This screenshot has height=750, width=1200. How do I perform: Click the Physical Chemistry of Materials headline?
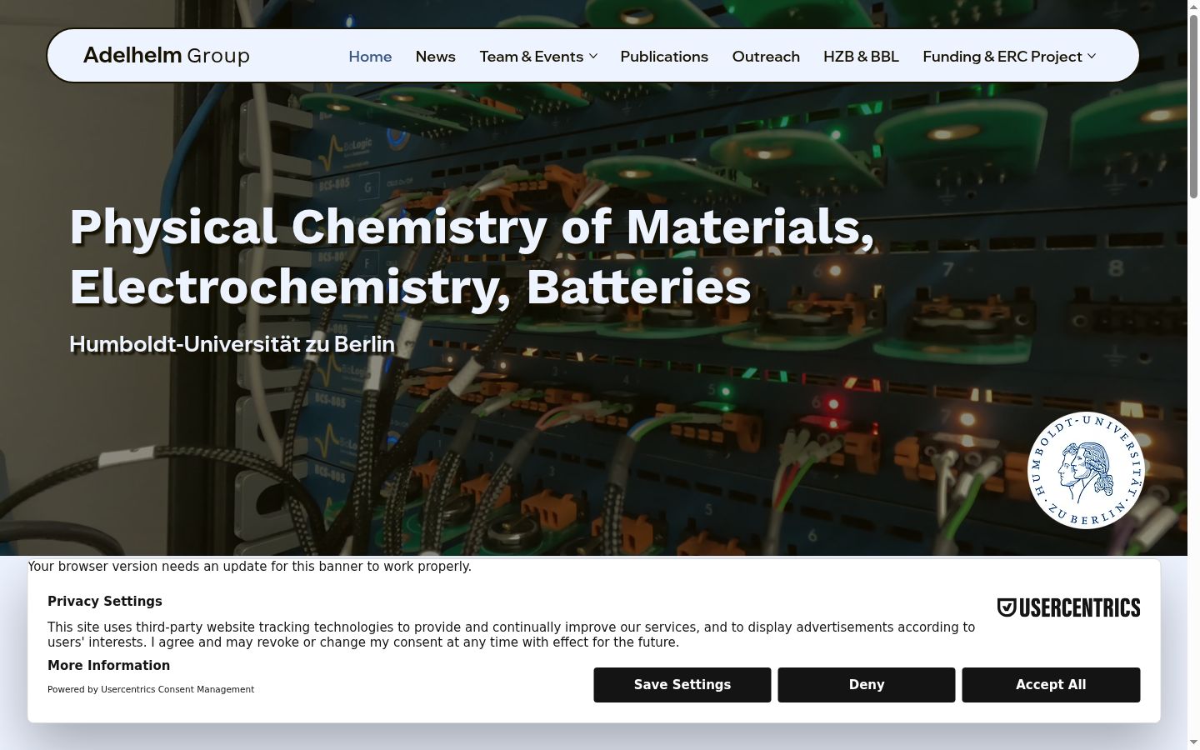pos(472,256)
